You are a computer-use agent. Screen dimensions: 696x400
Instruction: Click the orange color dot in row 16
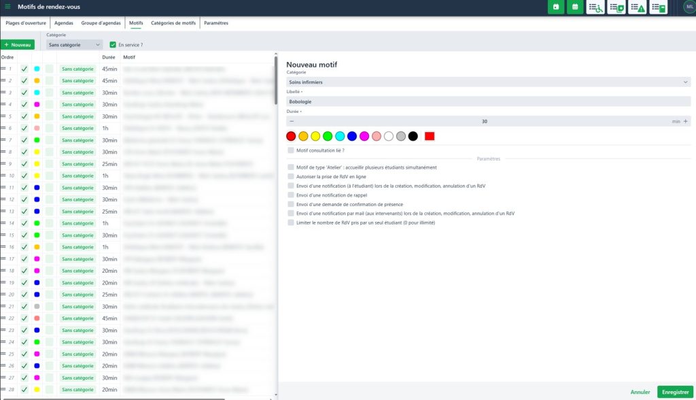pos(37,247)
